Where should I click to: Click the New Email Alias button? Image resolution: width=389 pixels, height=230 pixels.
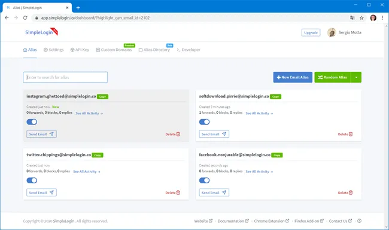[293, 77]
